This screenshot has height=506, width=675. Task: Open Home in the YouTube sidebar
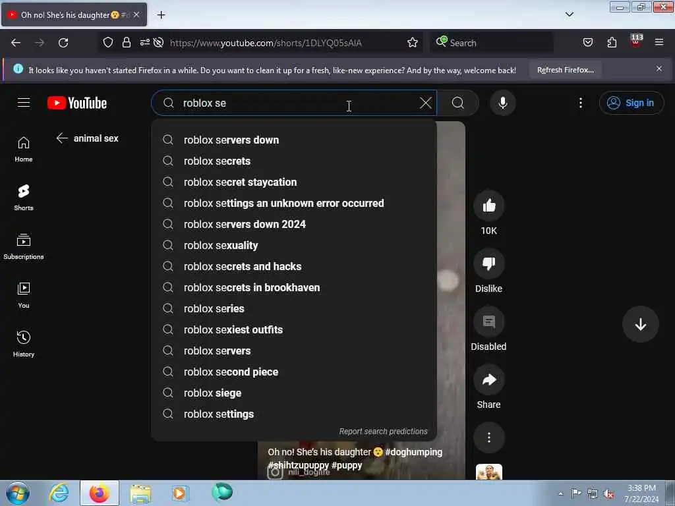[x=24, y=150]
